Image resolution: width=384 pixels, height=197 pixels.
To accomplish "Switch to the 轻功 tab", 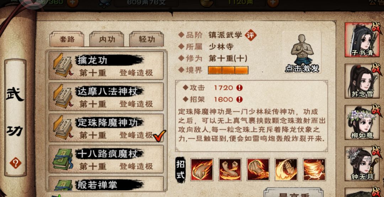I will coord(146,39).
